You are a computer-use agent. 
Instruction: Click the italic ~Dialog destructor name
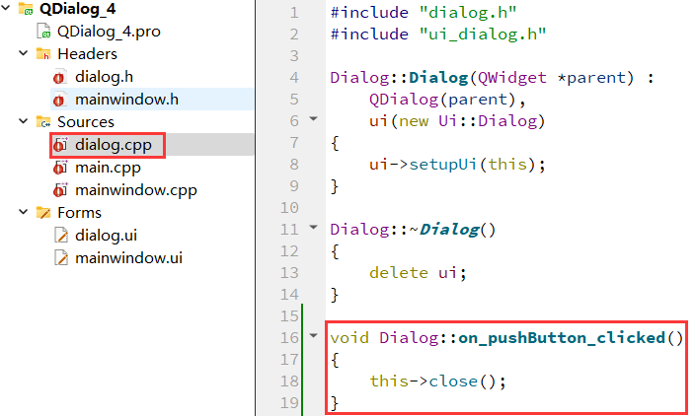[x=445, y=230]
